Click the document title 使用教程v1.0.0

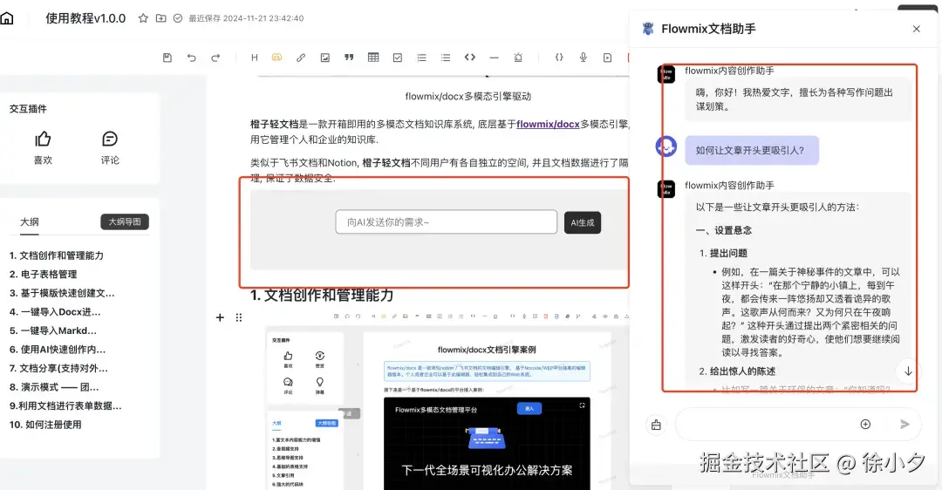click(x=85, y=18)
